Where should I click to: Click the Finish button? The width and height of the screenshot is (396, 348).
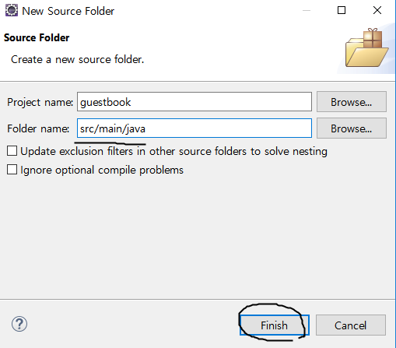[x=275, y=325]
